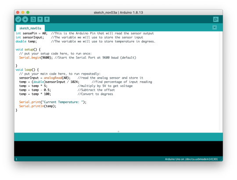Select the sketch_nov03a tab
Image resolution: width=237 pixels, height=180 pixels.
click(30, 28)
